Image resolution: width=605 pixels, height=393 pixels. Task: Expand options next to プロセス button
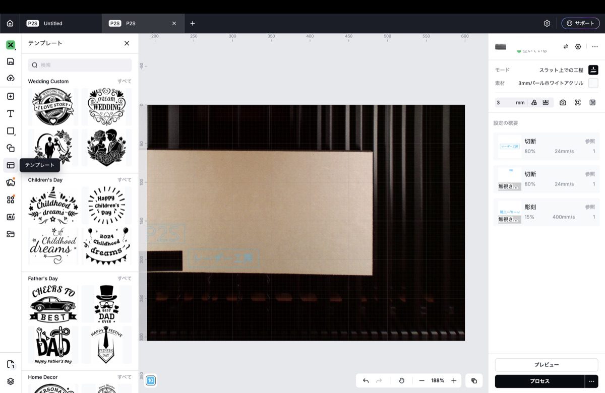click(x=592, y=381)
